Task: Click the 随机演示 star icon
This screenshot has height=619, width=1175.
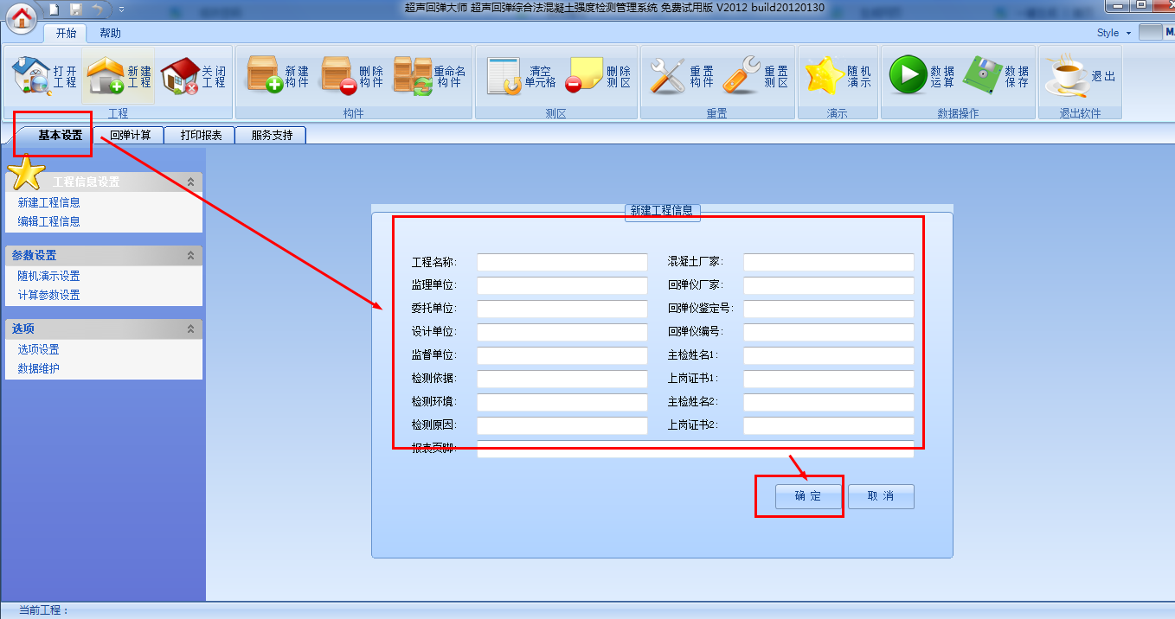Action: pyautogui.click(x=825, y=76)
